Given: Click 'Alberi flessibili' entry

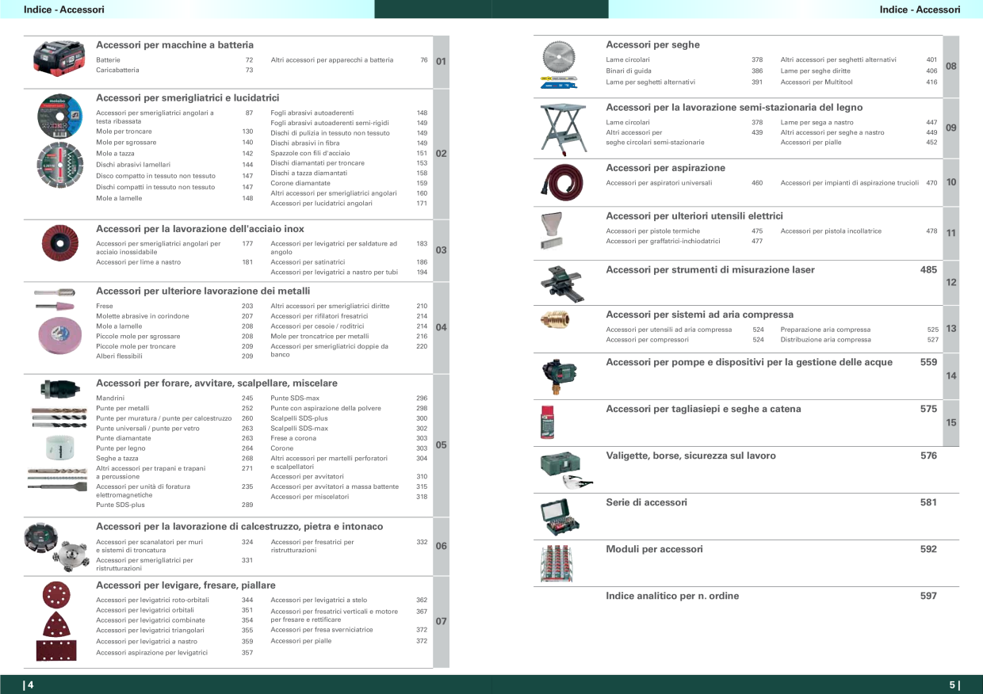Looking at the screenshot, I should (119, 357).
